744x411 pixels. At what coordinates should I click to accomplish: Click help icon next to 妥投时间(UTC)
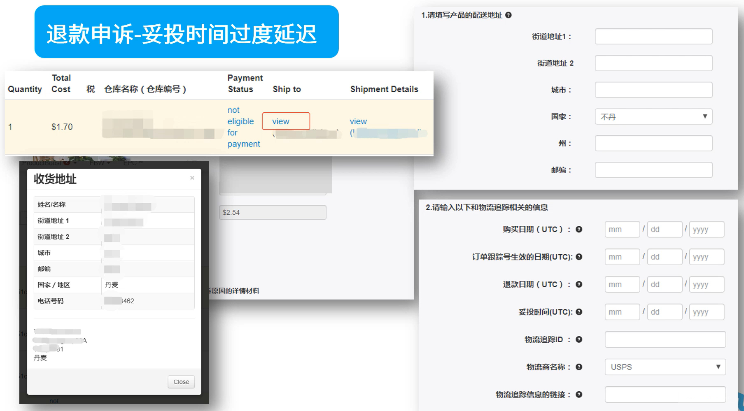pos(579,312)
